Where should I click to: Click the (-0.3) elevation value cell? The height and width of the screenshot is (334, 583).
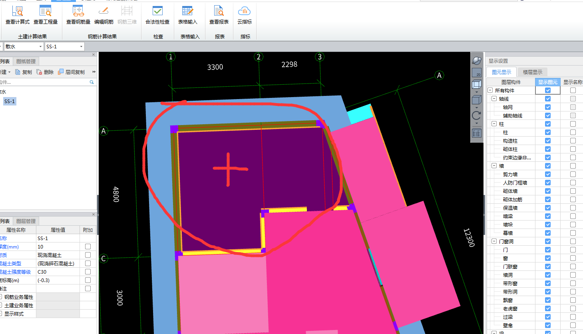pyautogui.click(x=58, y=280)
